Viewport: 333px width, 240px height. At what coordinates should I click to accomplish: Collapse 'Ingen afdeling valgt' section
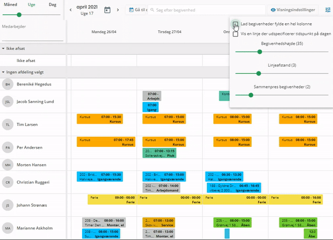click(3, 72)
